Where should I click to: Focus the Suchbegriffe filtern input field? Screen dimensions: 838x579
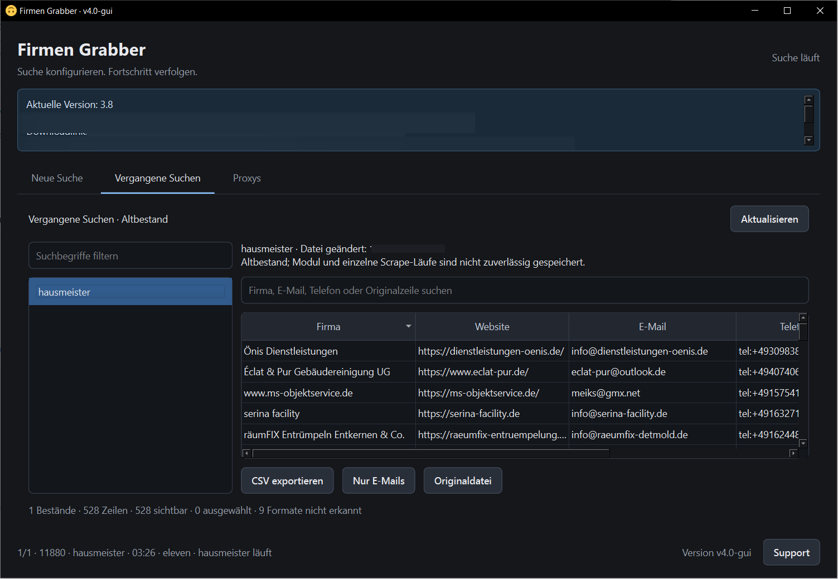click(130, 256)
